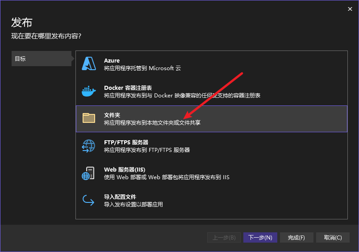Screen dimensions: 359x252
Task: Pick FTP/FTPS 服务器 target
Action: pos(212,146)
